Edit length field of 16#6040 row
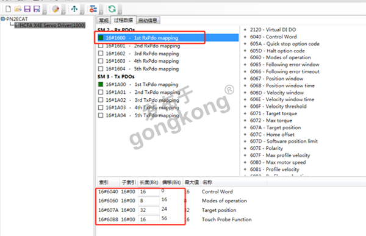Image resolution: width=366 pixels, height=236 pixels. coord(149,191)
